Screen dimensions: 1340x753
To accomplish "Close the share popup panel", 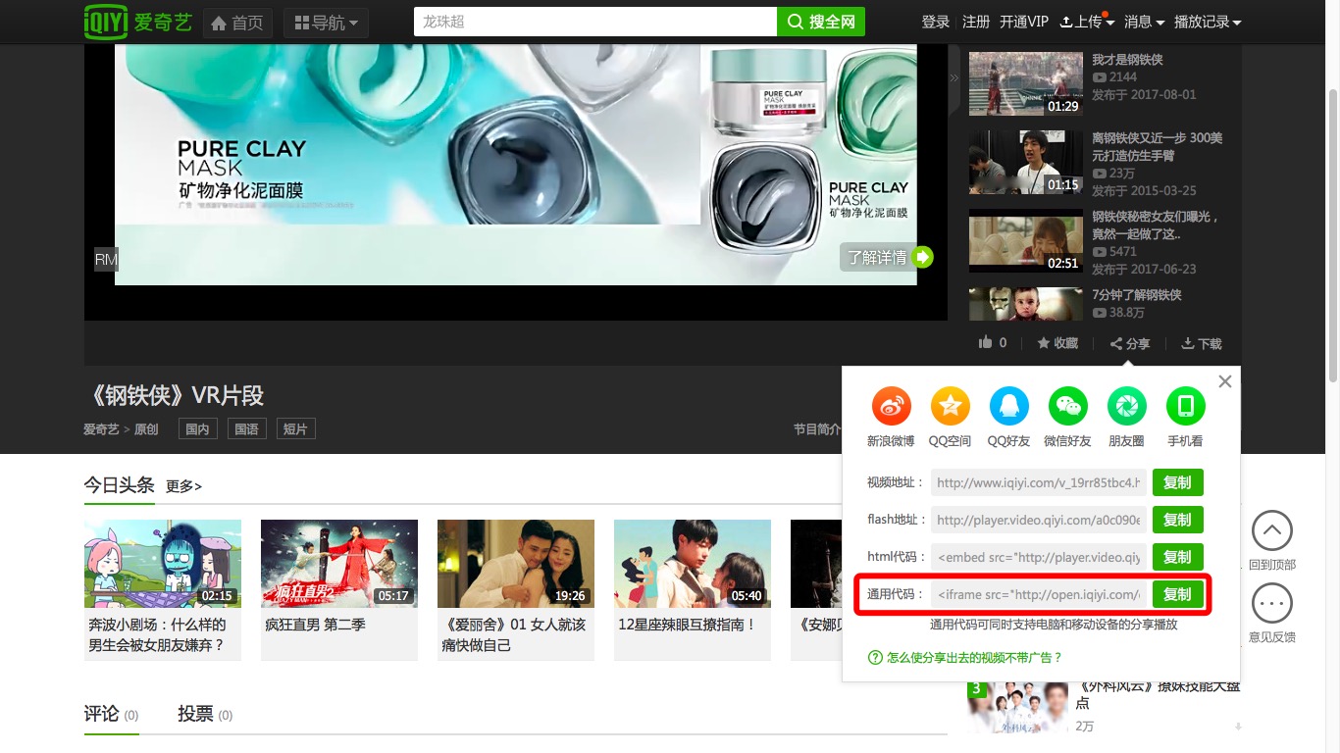I will click(x=1225, y=381).
